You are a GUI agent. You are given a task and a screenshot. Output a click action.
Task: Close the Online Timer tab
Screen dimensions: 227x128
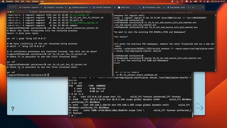coord(139,7)
